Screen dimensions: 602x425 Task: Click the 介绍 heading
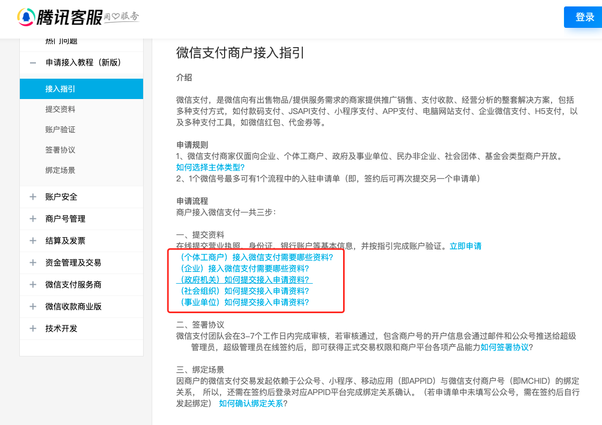[184, 78]
